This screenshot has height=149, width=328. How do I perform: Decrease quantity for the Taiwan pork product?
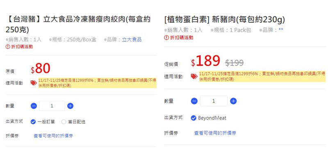(34, 106)
